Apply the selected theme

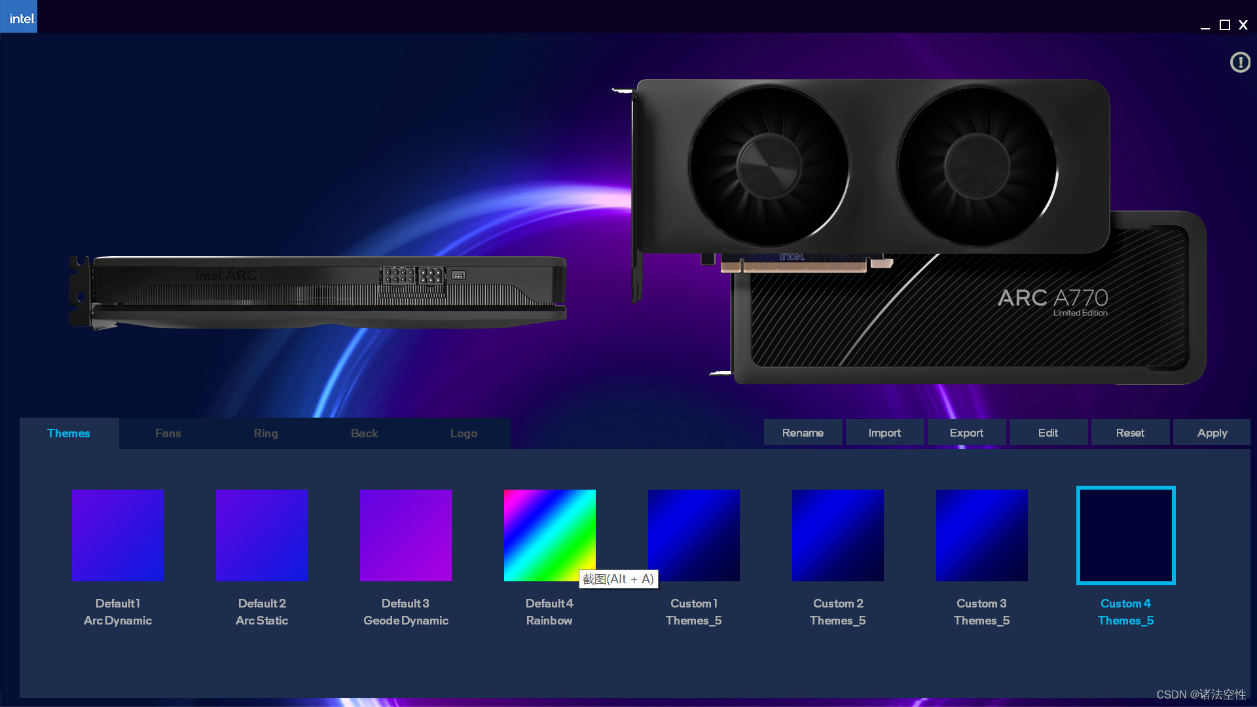pos(1212,433)
